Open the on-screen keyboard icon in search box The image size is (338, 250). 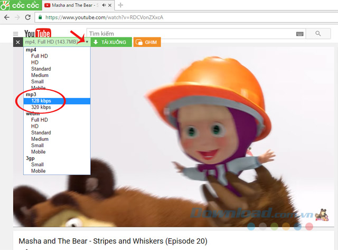[299, 34]
